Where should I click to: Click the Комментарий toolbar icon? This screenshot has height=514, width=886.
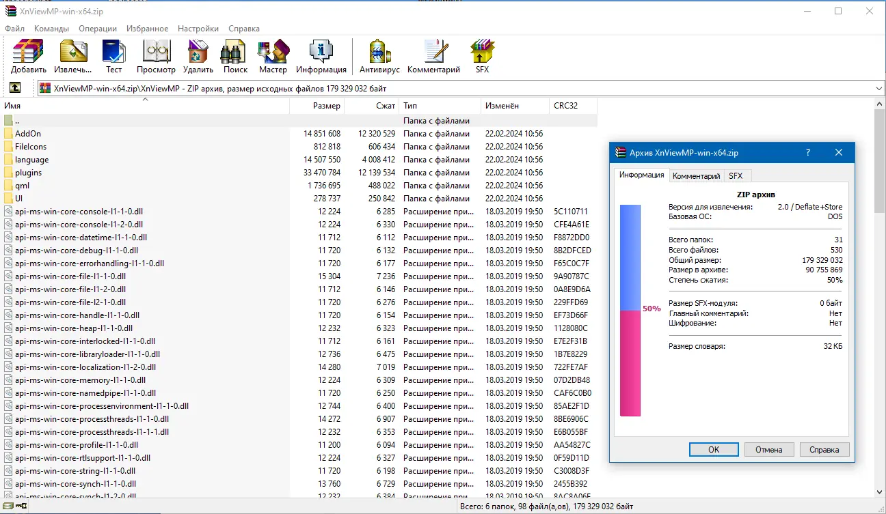point(433,57)
